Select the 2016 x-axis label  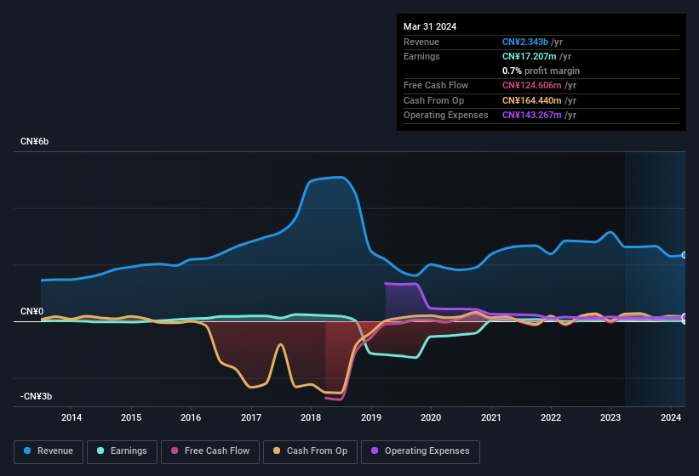coord(191,417)
